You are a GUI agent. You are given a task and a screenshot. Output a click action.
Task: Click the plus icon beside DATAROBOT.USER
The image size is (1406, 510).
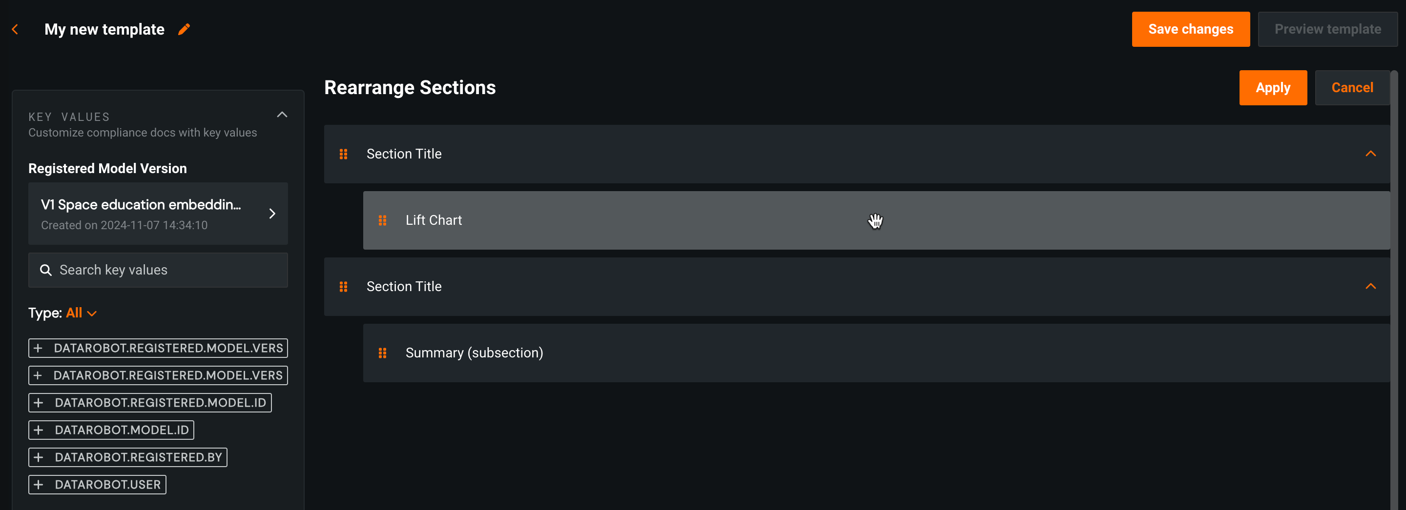point(38,484)
